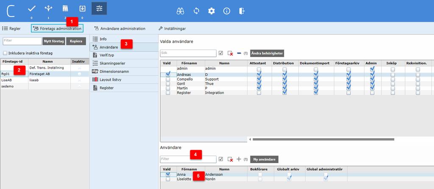
Task: Check Vald checkbox for Liselotte Norén
Action: (x=168, y=179)
